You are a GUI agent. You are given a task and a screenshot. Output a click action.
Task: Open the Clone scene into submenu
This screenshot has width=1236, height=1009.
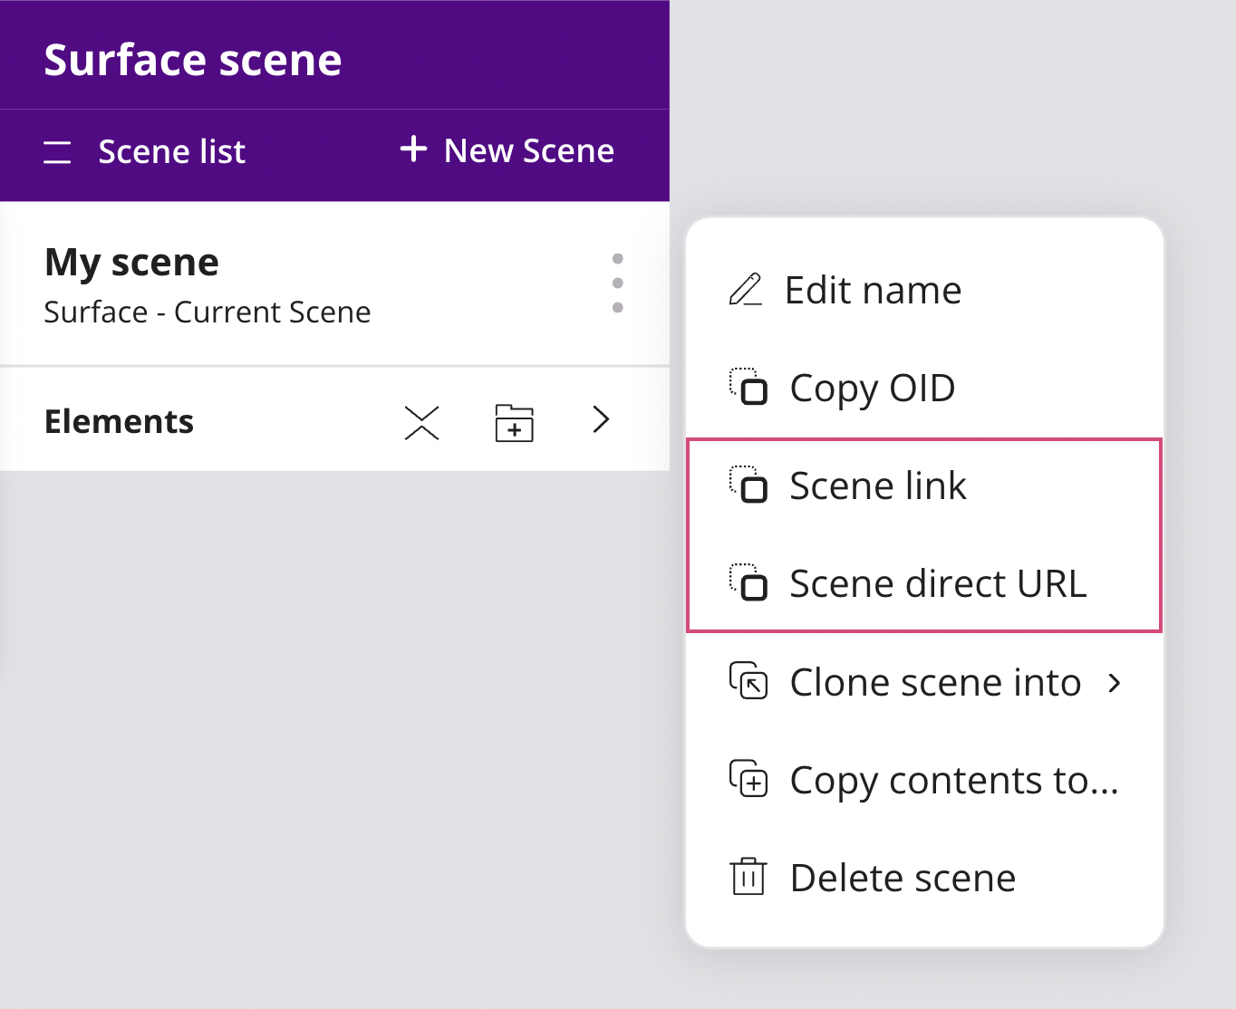924,682
